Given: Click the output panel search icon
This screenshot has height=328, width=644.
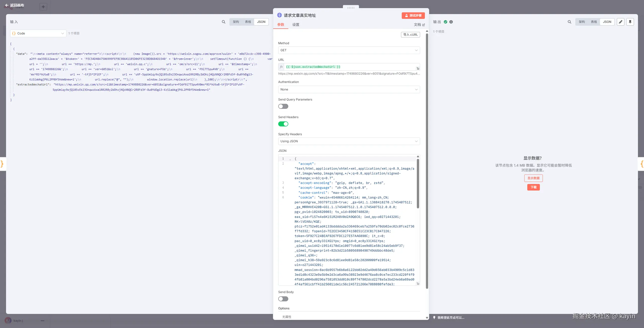Looking at the screenshot, I should pos(569,22).
